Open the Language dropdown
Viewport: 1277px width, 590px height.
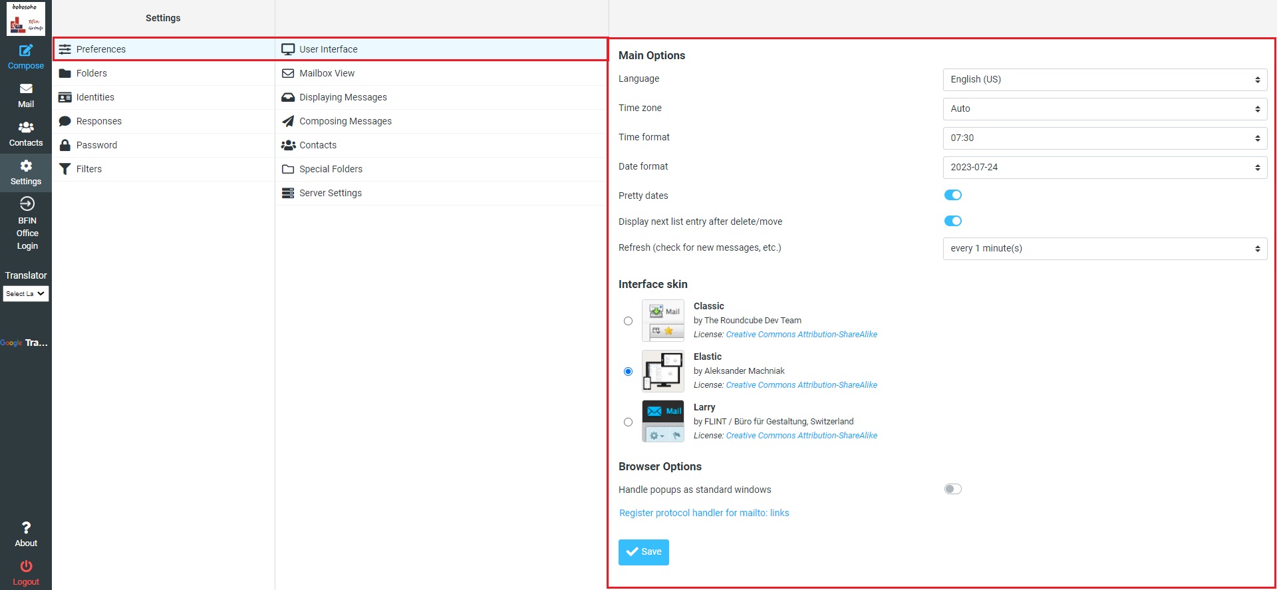point(1104,79)
